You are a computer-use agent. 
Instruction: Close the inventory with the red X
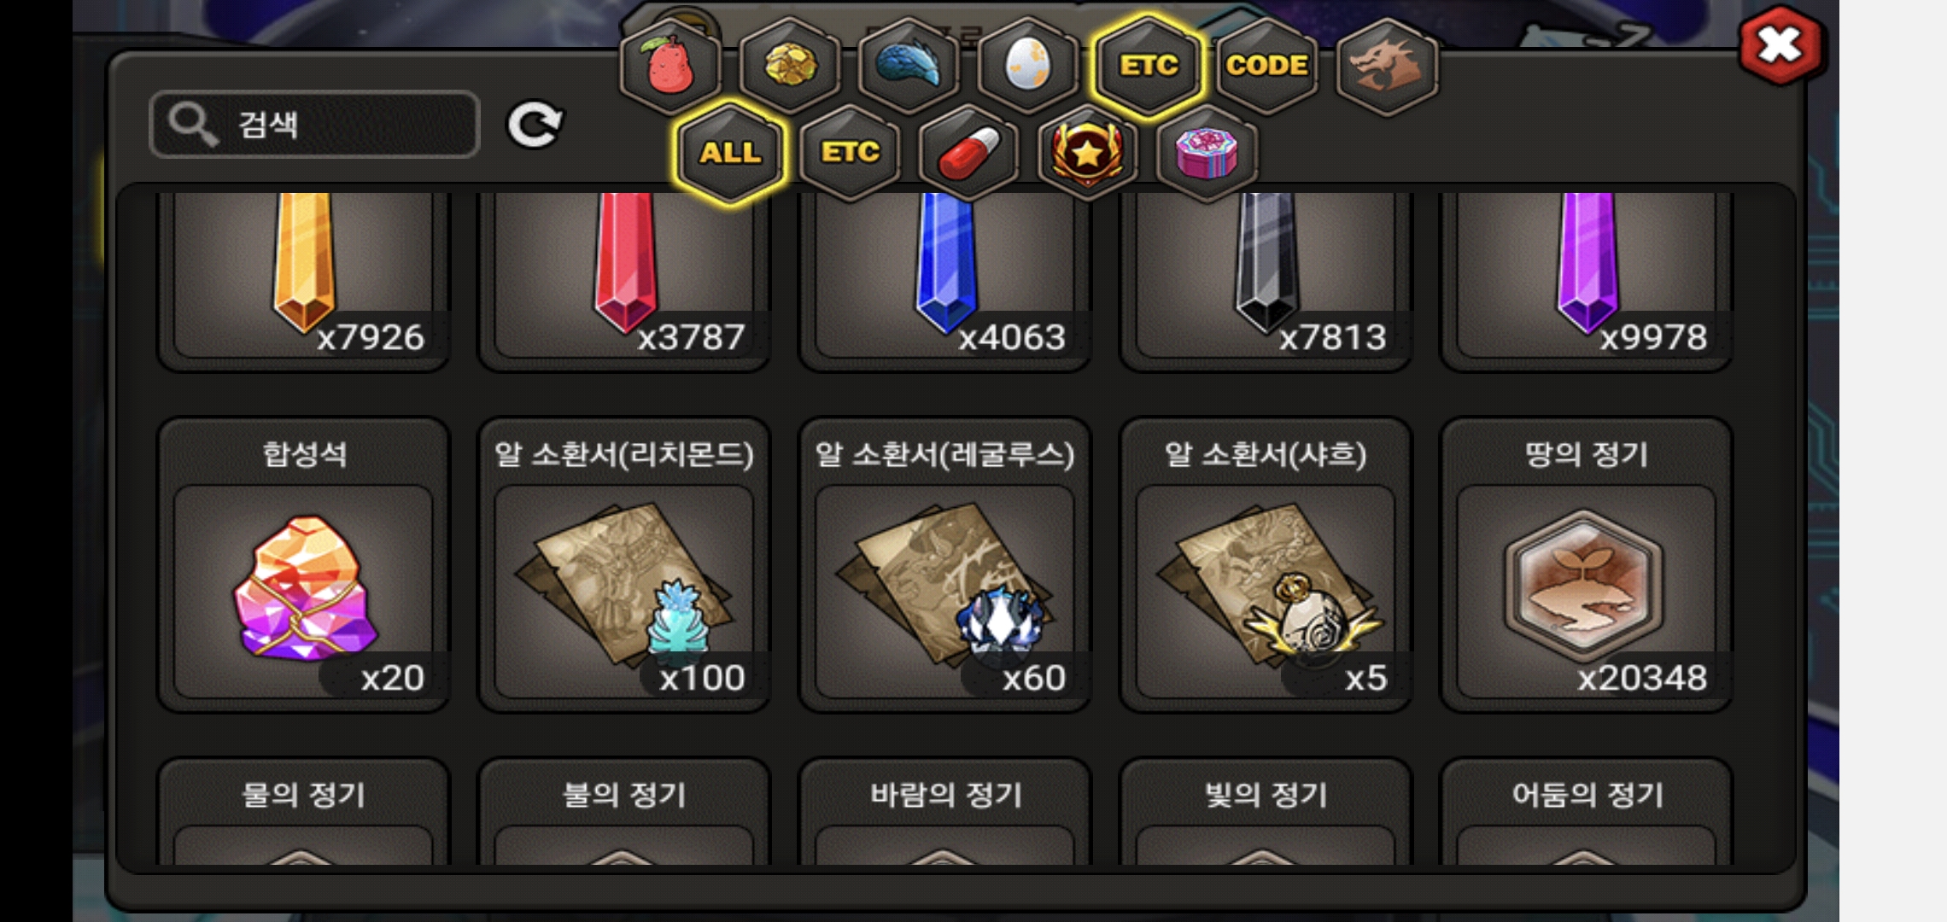point(1780,45)
